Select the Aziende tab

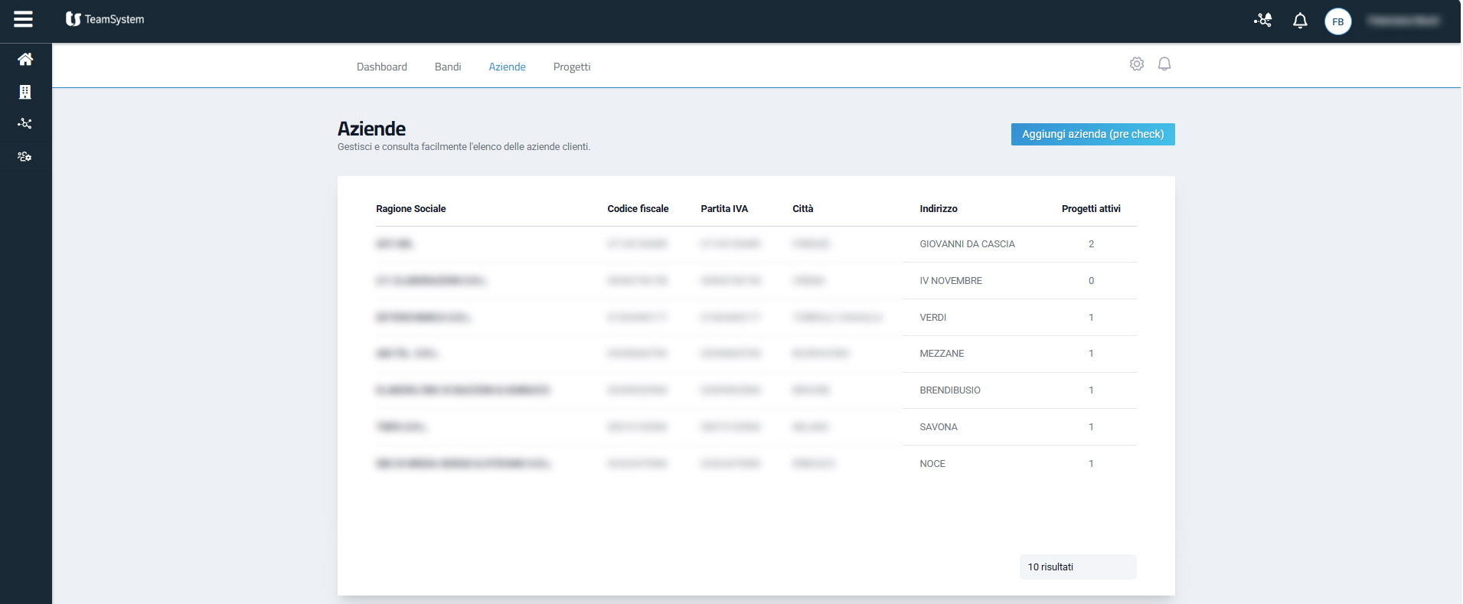pyautogui.click(x=507, y=67)
